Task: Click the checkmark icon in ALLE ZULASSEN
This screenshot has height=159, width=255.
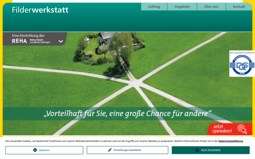Action: [x=197, y=150]
